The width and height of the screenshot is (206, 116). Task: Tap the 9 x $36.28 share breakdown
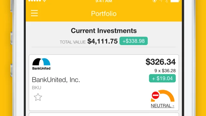pos(165,71)
